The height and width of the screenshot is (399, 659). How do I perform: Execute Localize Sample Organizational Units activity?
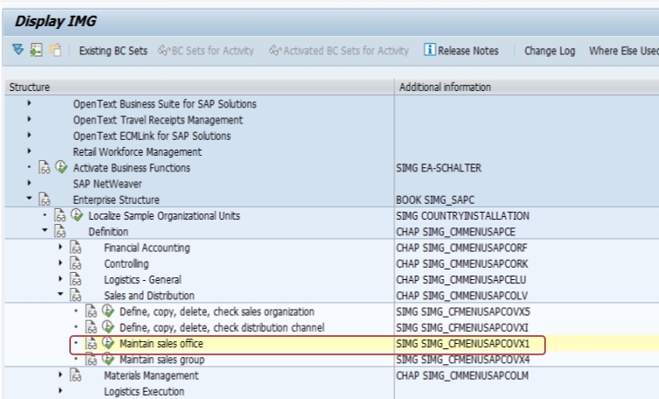coord(76,214)
